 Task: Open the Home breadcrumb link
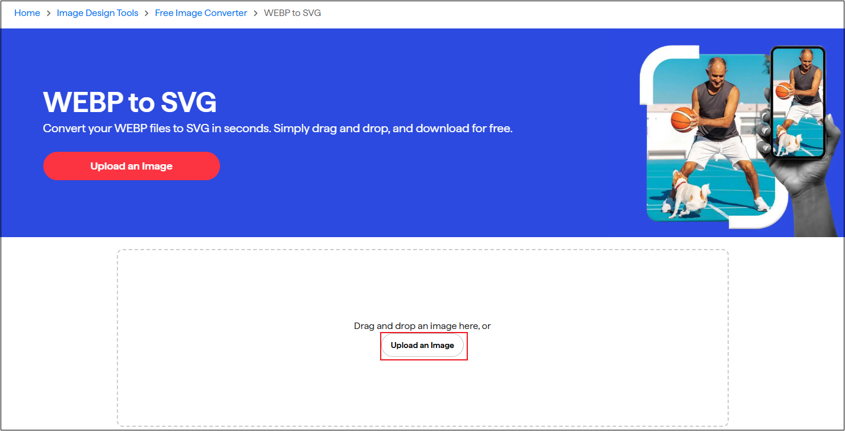[27, 12]
